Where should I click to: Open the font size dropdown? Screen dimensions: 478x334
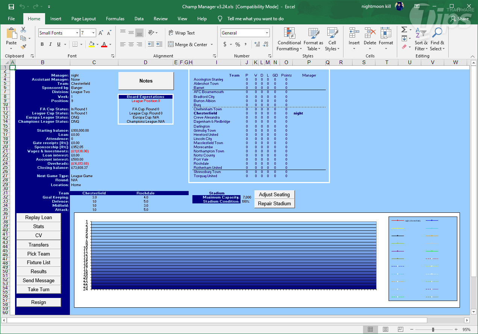click(x=93, y=33)
